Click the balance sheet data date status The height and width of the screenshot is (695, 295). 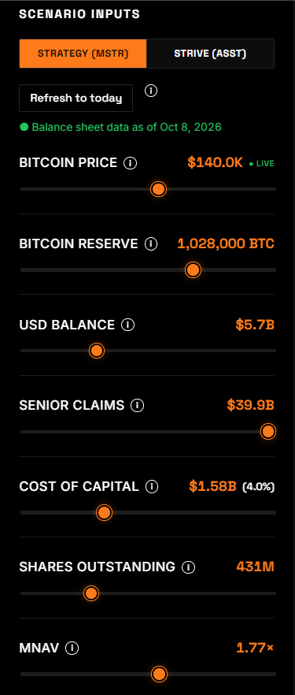[x=120, y=128]
